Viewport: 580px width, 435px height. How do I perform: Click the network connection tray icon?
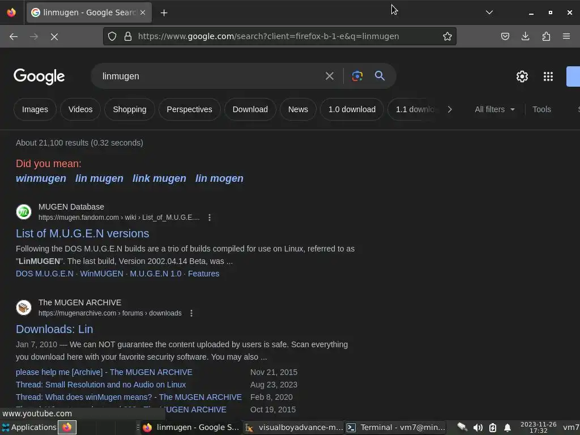point(462,427)
